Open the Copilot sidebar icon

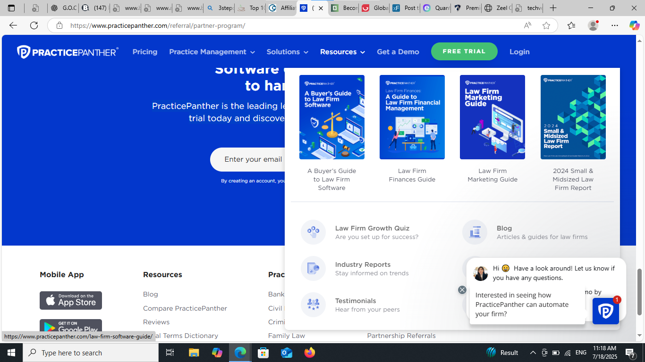click(x=634, y=25)
